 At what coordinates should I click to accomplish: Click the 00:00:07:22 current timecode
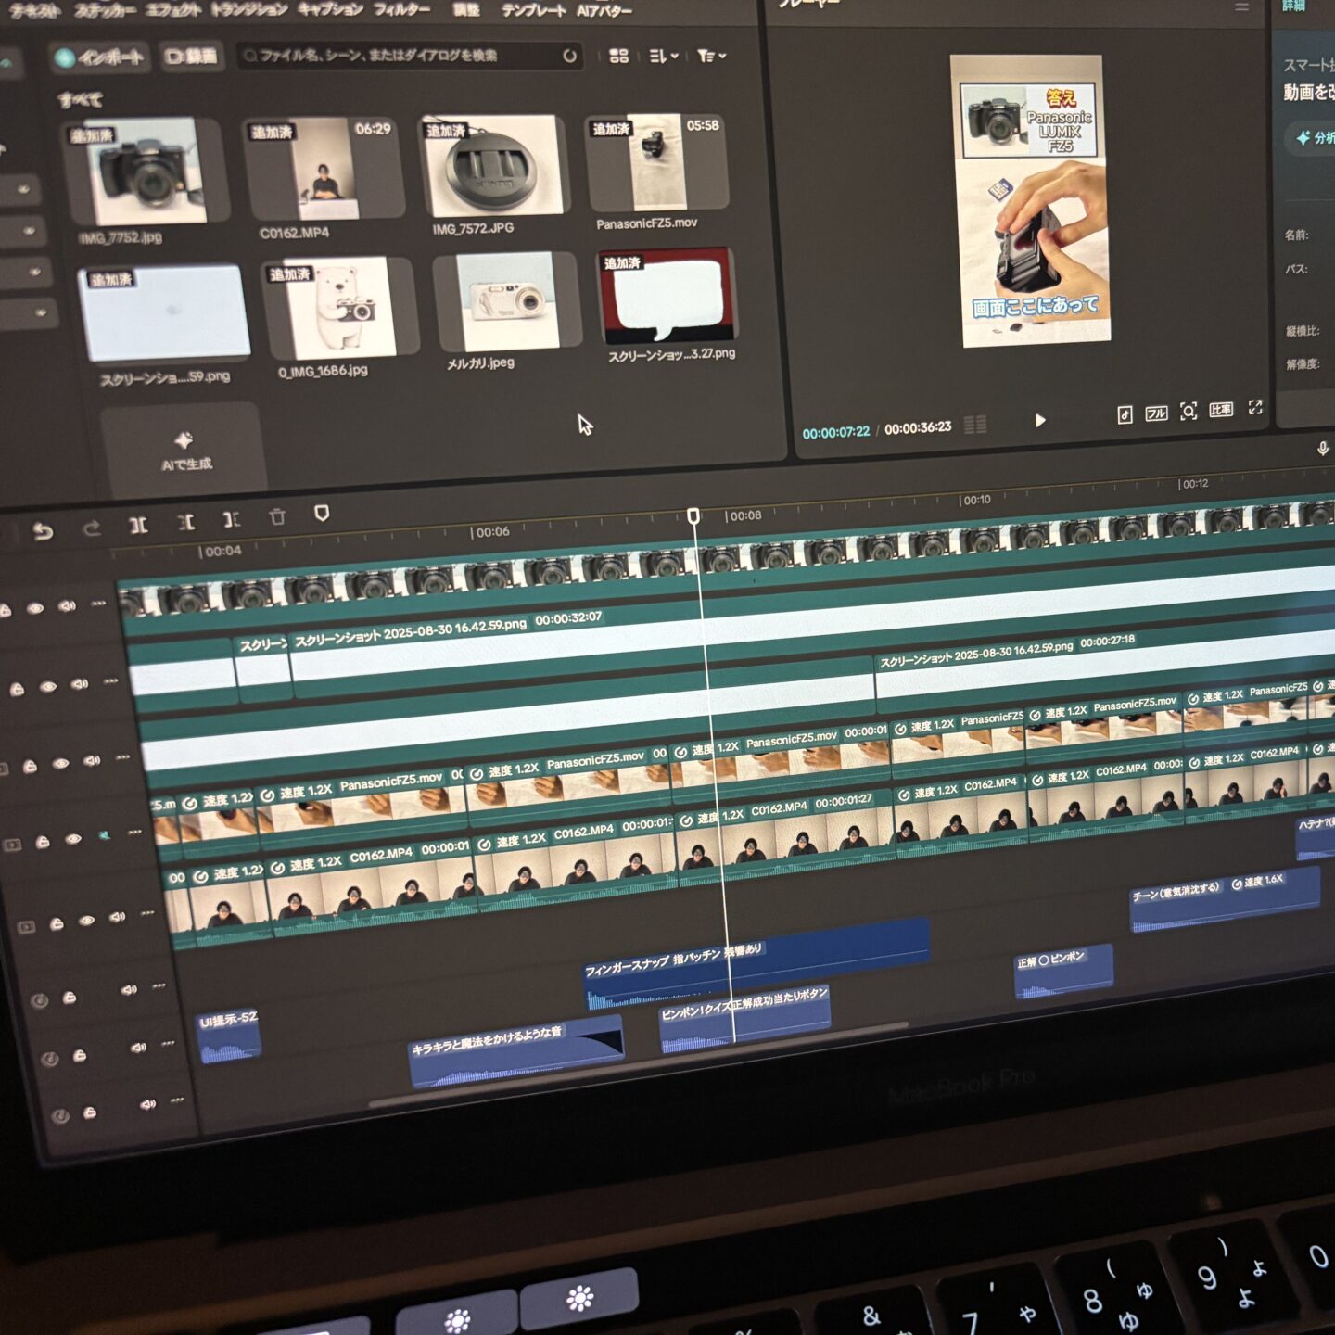point(836,433)
